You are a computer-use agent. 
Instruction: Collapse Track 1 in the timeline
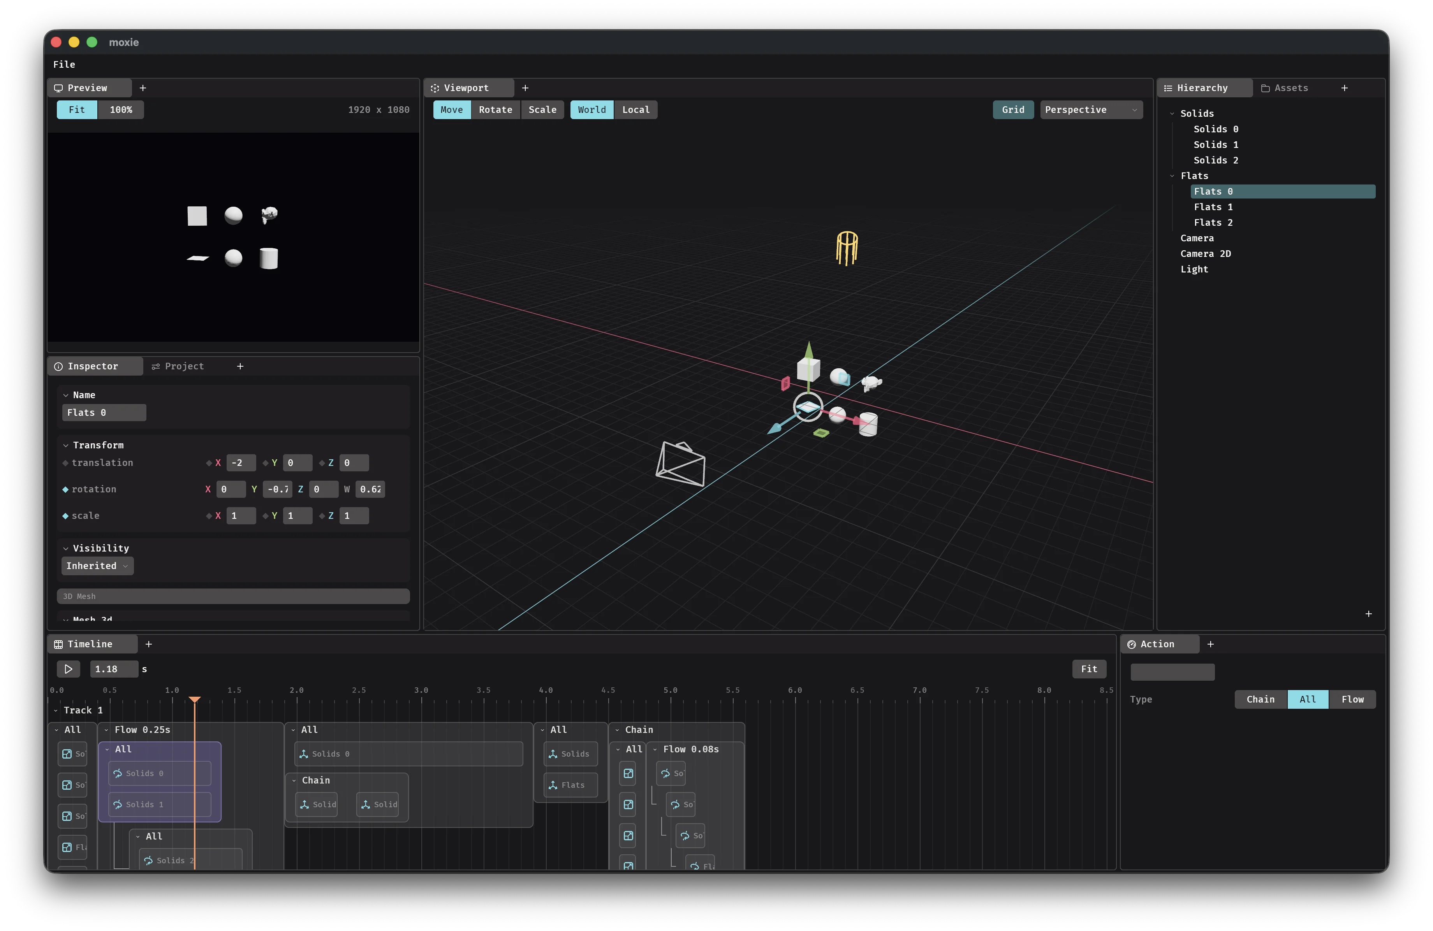tap(55, 711)
